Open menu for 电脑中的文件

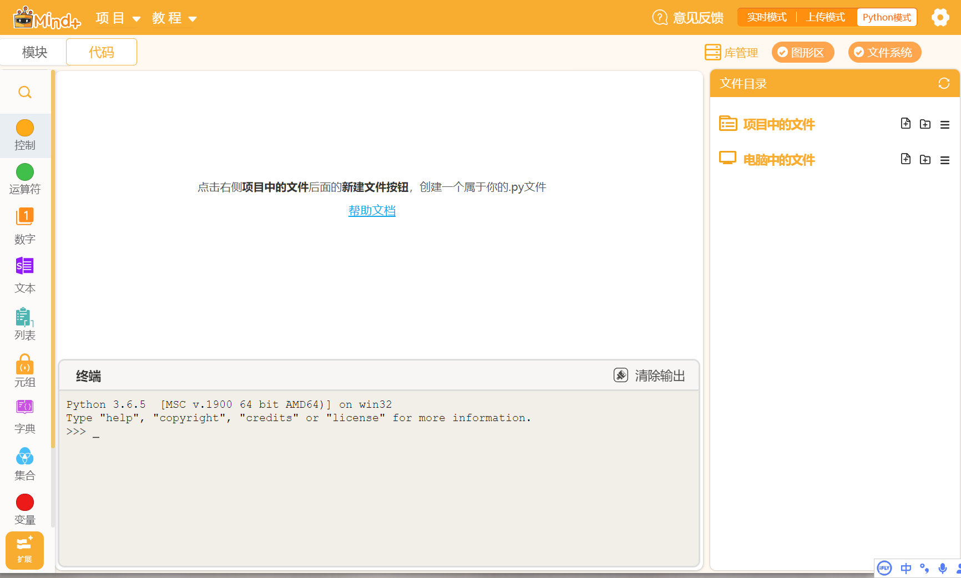pos(945,160)
